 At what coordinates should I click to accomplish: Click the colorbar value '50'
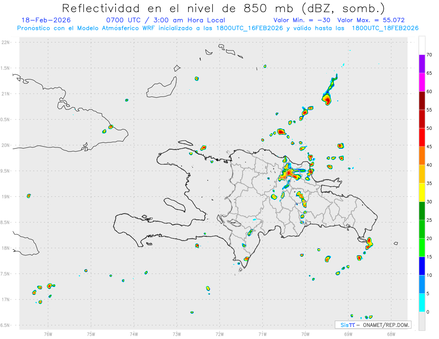429,128
